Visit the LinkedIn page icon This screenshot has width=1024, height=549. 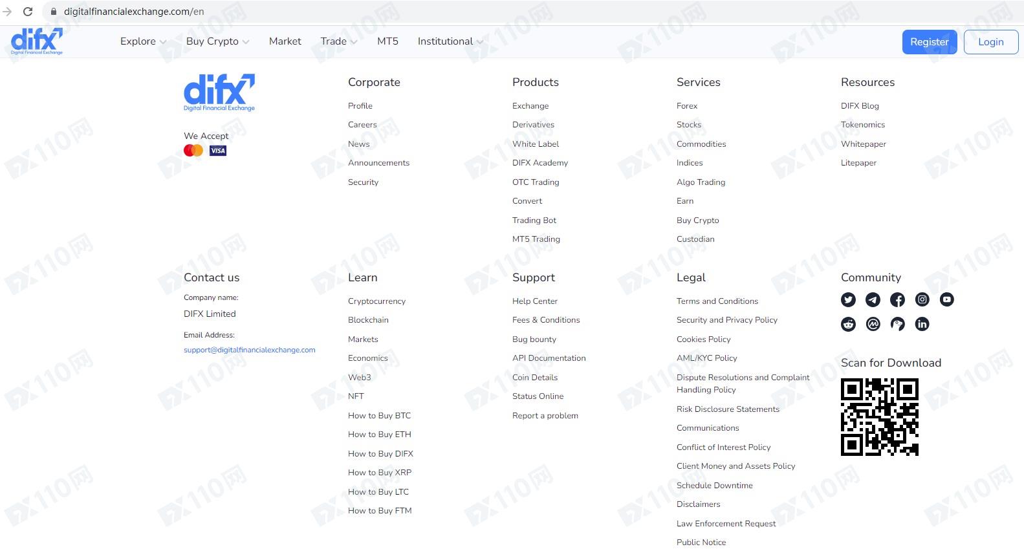(x=922, y=324)
